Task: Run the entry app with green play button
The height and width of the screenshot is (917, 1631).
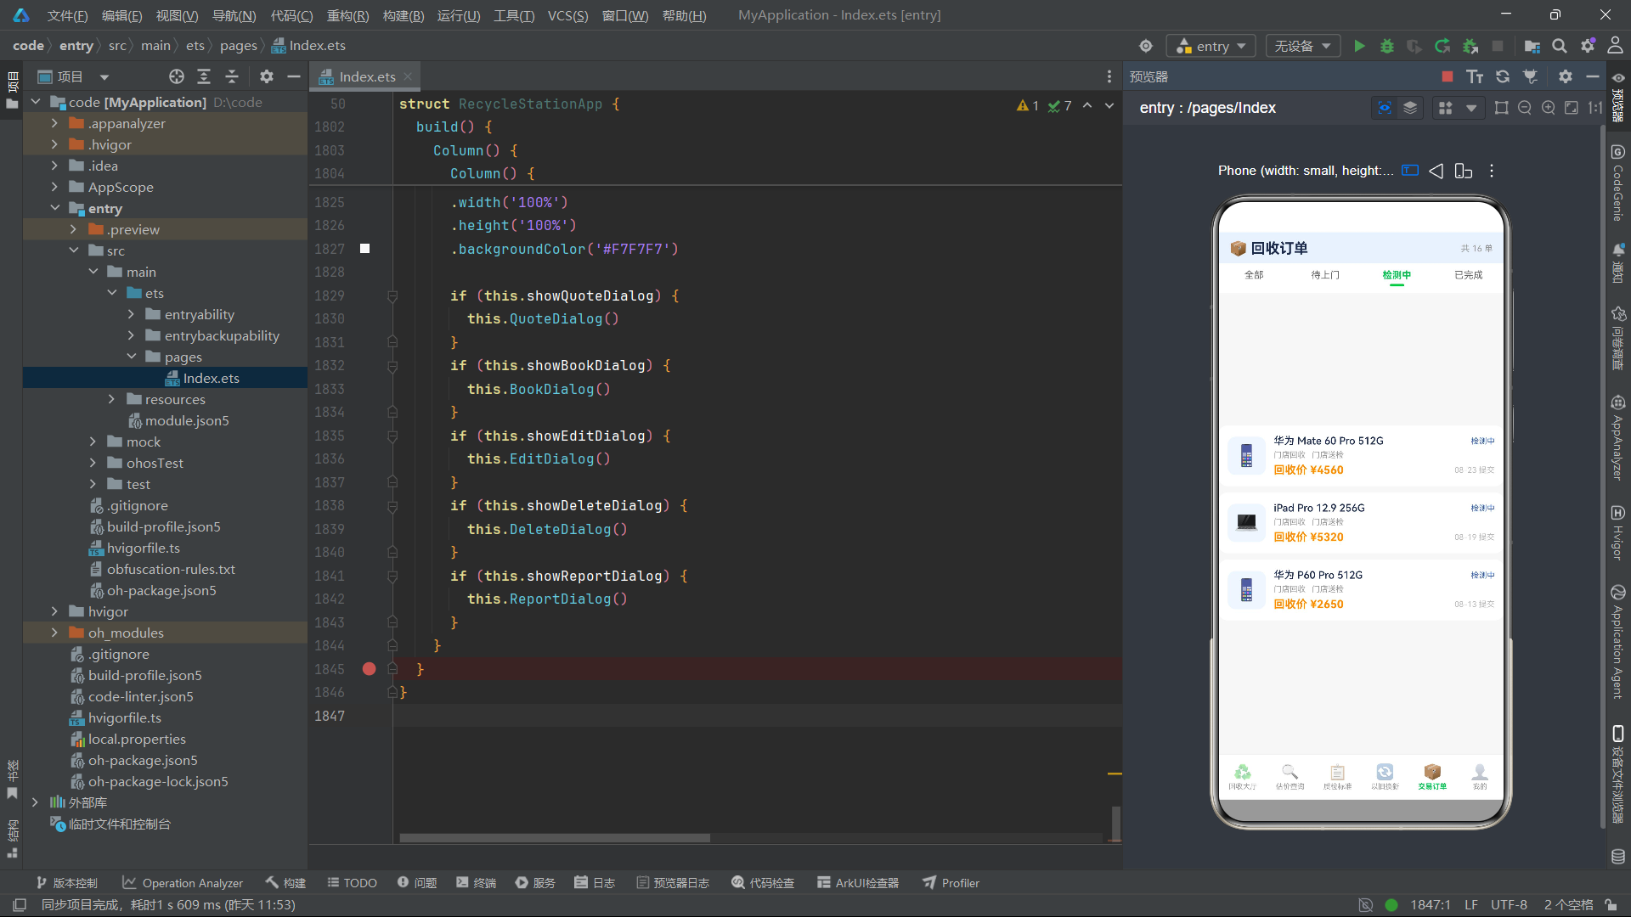Action: tap(1359, 46)
